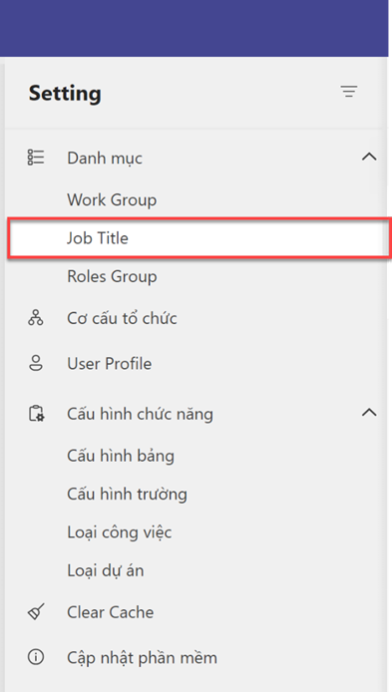
Task: Open the Work Group item
Action: pos(112,199)
